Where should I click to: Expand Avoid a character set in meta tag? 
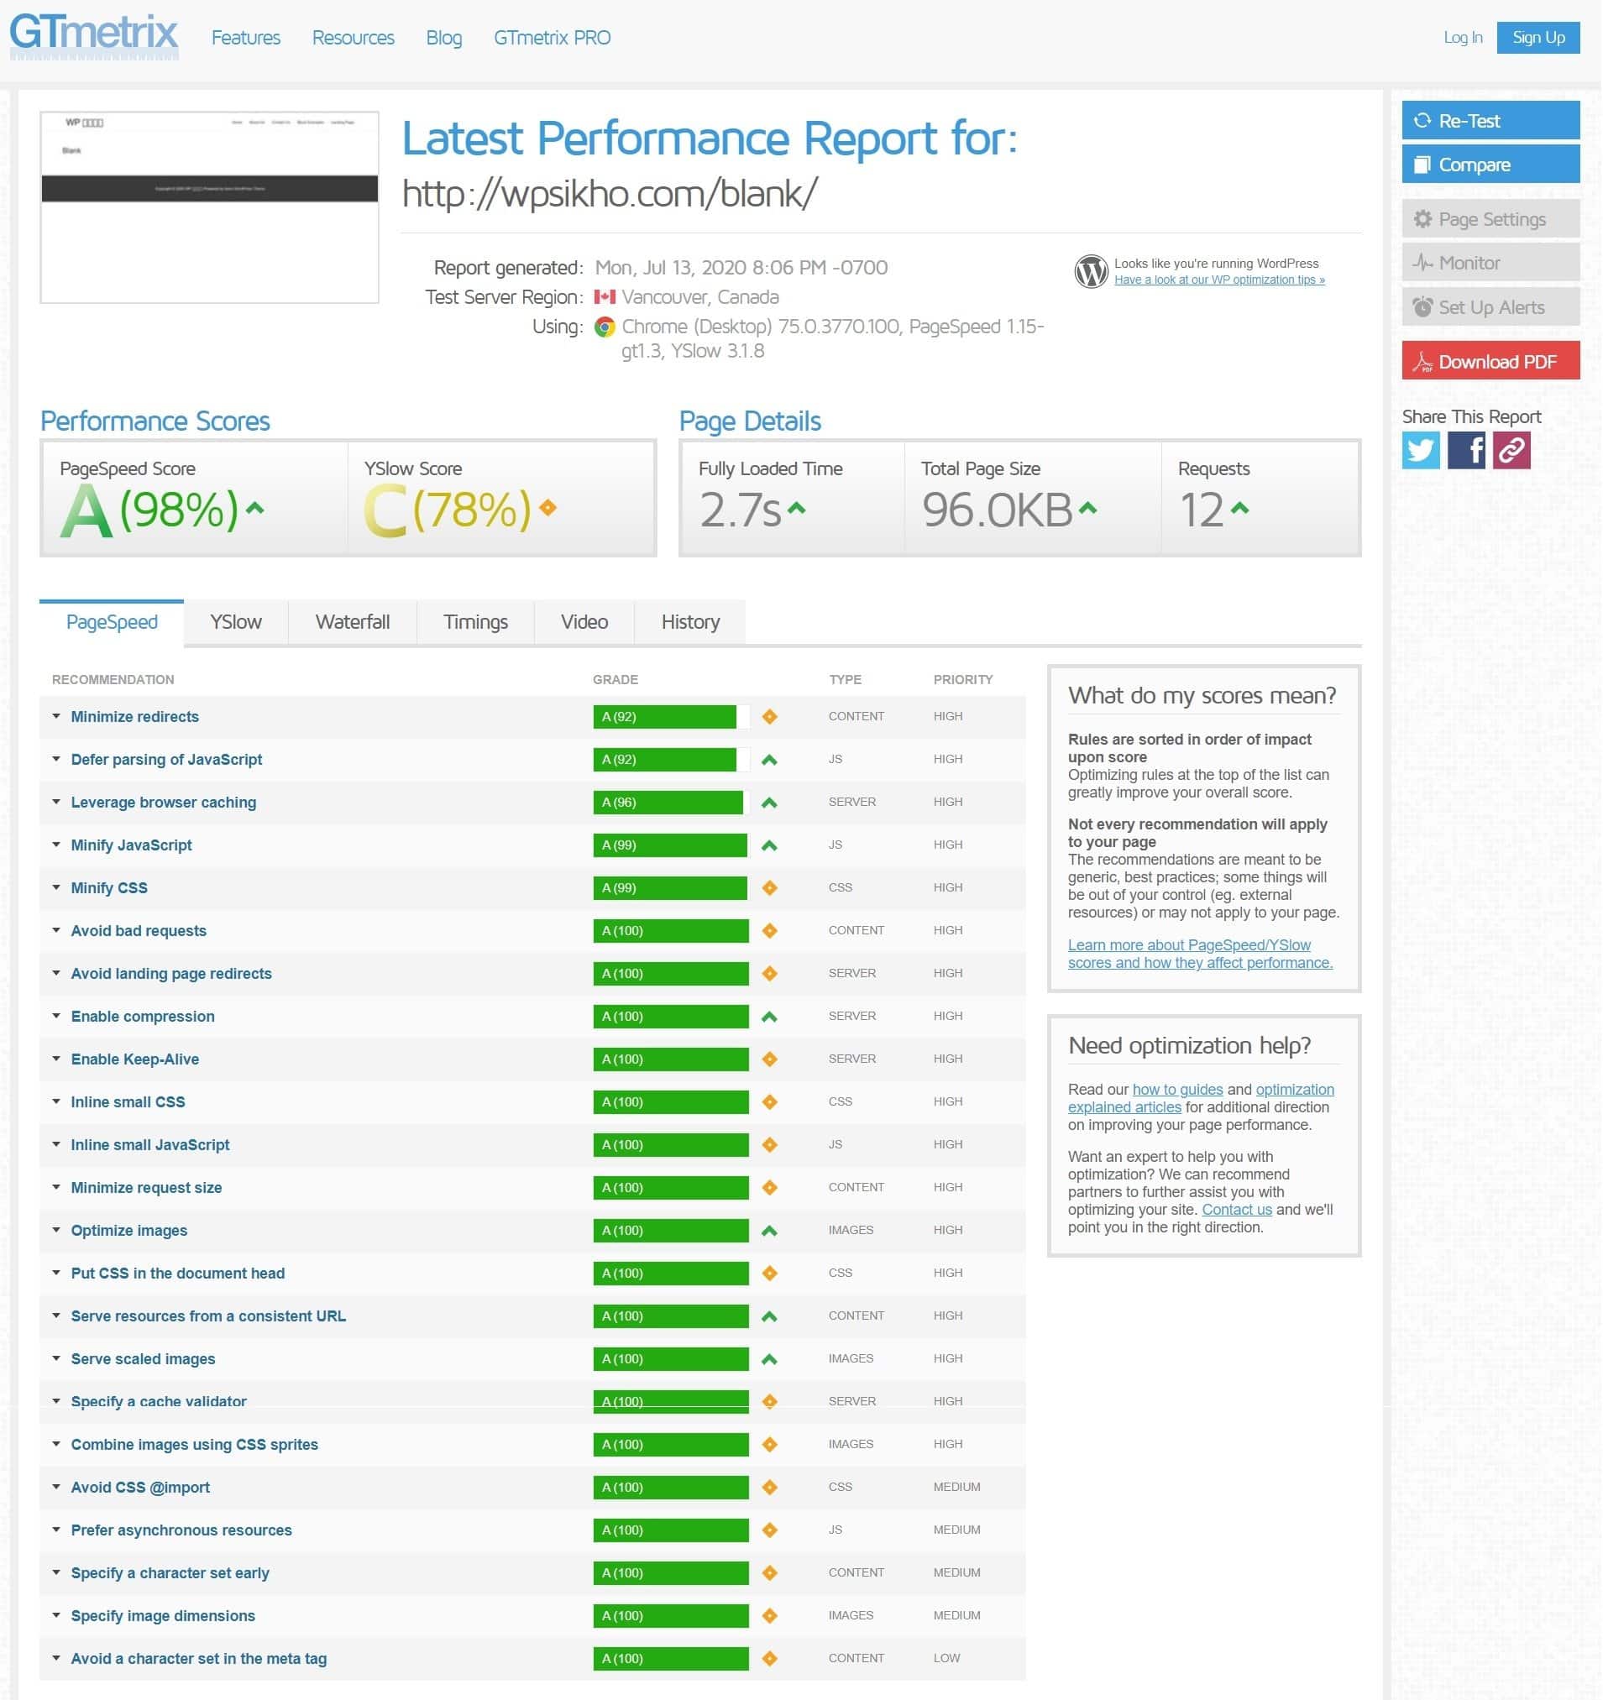click(x=198, y=1659)
